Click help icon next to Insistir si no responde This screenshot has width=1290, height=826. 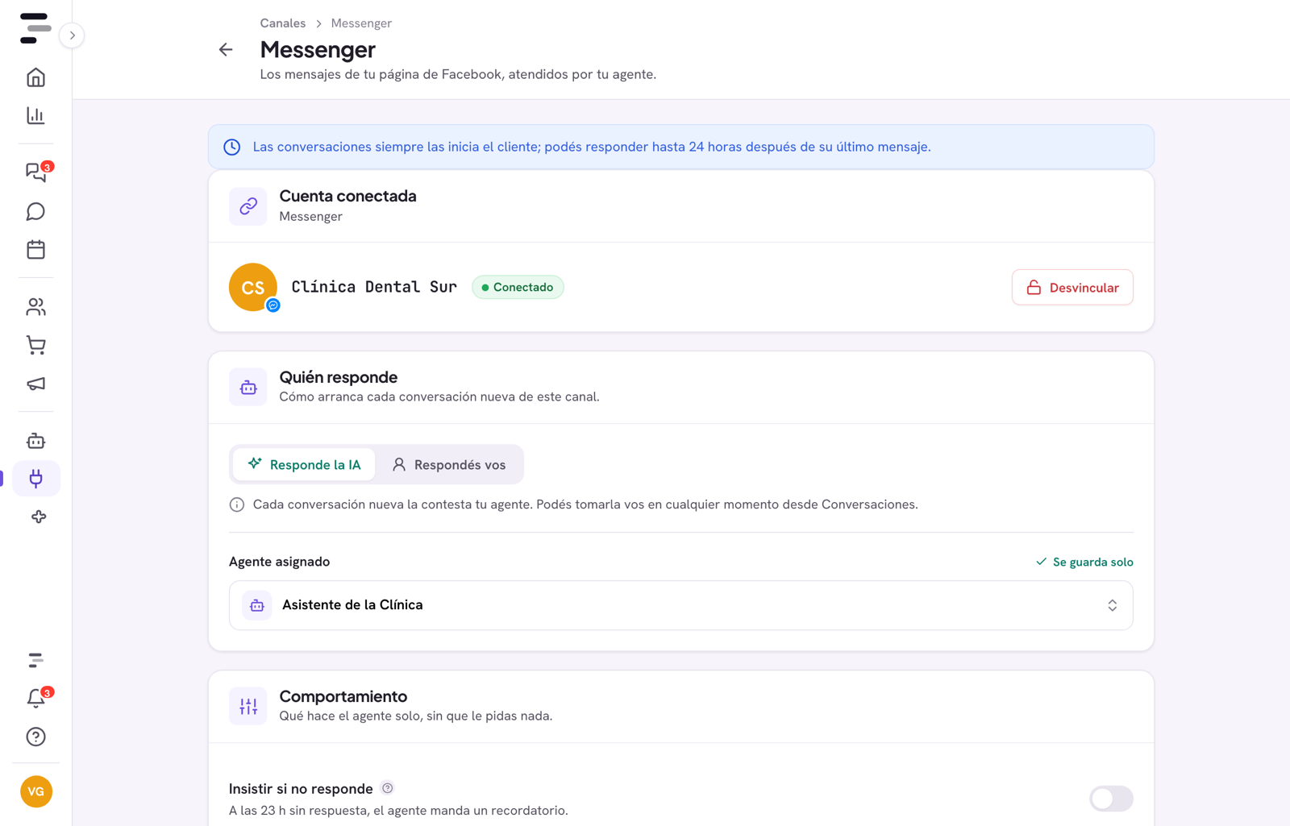point(388,788)
